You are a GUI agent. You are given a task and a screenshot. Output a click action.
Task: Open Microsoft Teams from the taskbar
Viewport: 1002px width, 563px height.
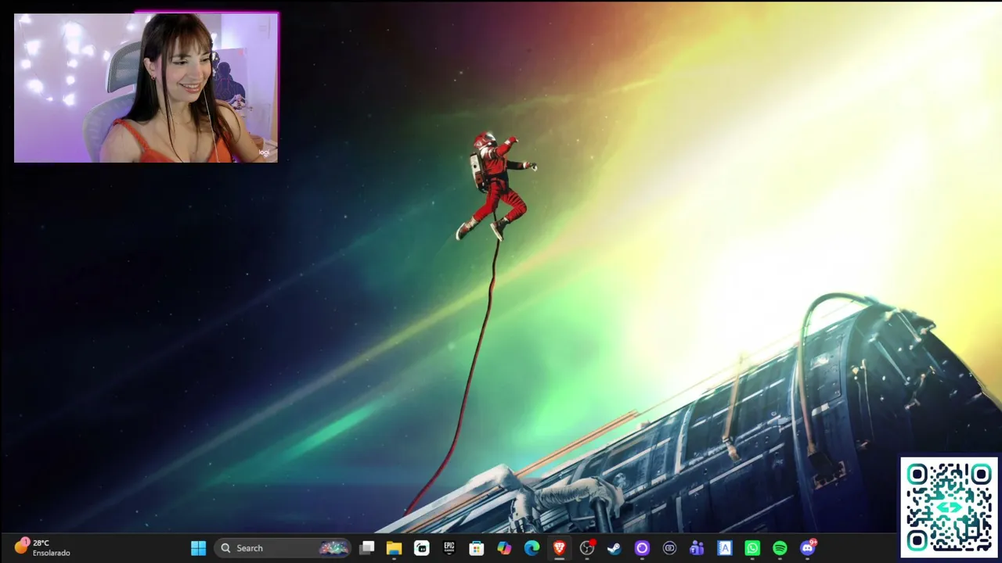tap(697, 548)
